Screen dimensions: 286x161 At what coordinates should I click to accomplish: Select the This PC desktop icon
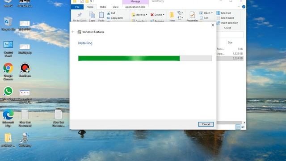[8, 4]
